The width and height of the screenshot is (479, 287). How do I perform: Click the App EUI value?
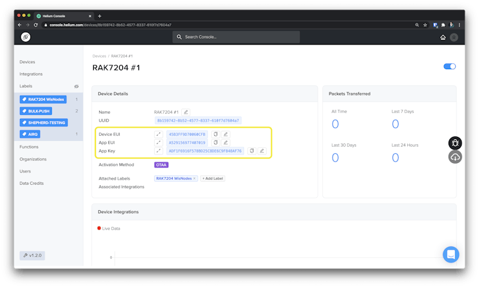(x=187, y=142)
